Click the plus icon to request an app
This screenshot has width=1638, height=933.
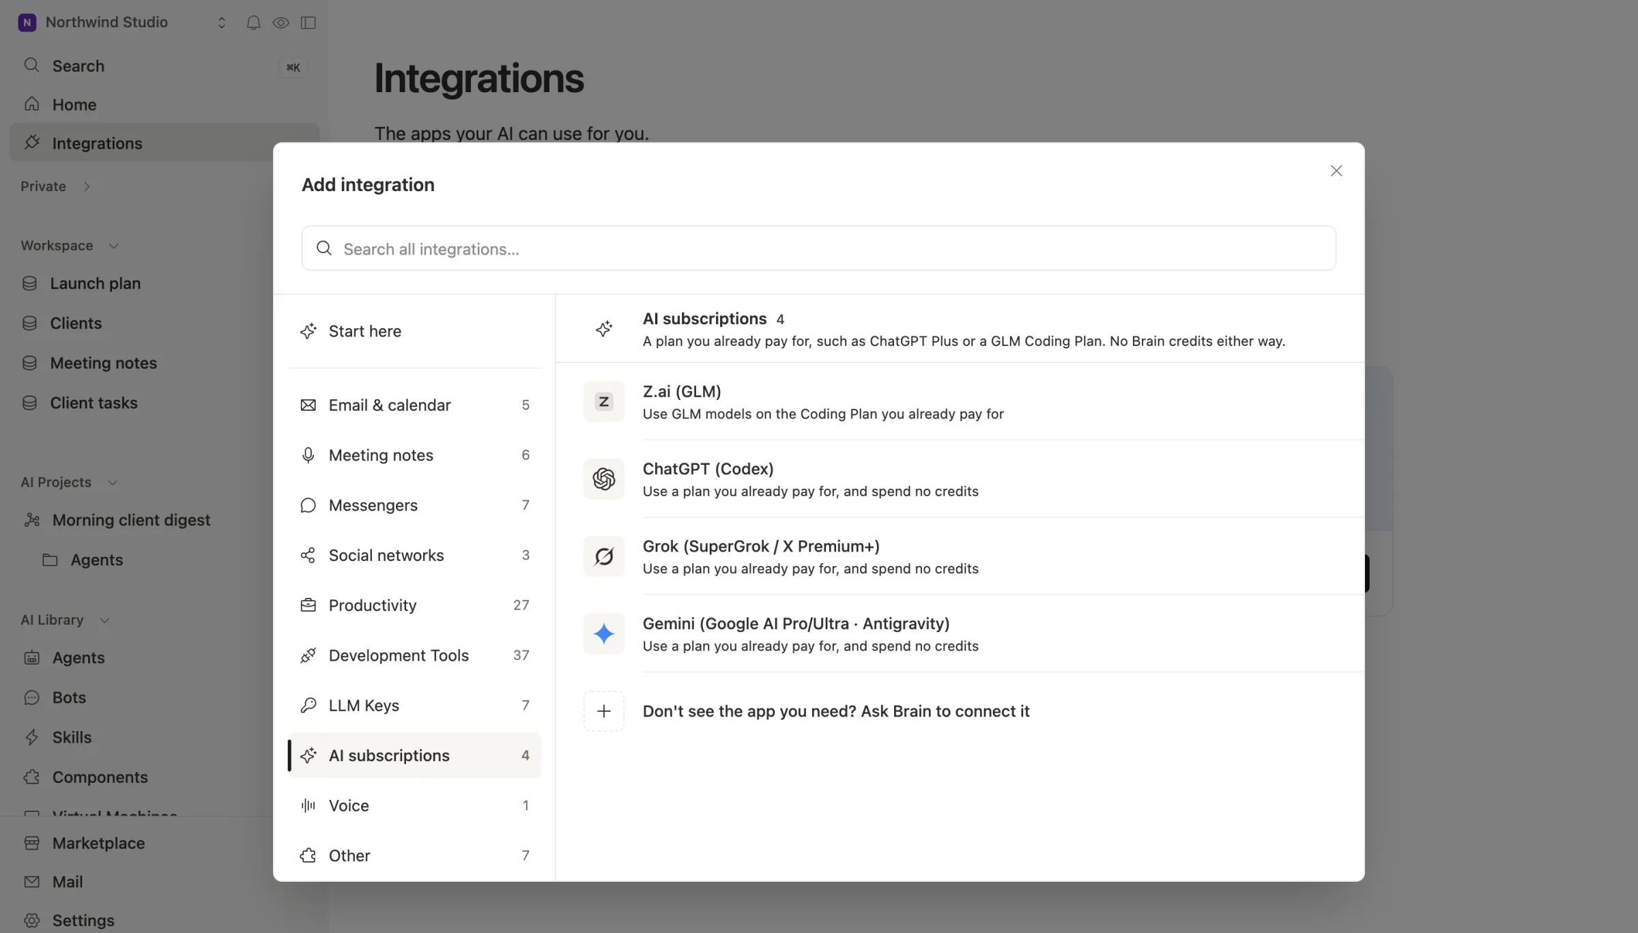[603, 711]
